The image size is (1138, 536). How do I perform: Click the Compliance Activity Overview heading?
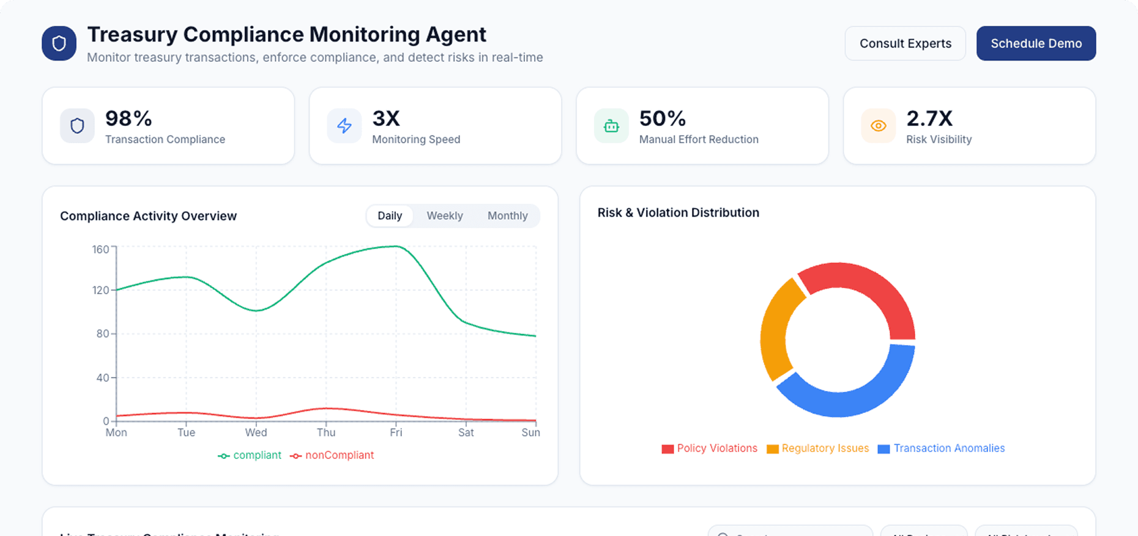[x=148, y=216]
